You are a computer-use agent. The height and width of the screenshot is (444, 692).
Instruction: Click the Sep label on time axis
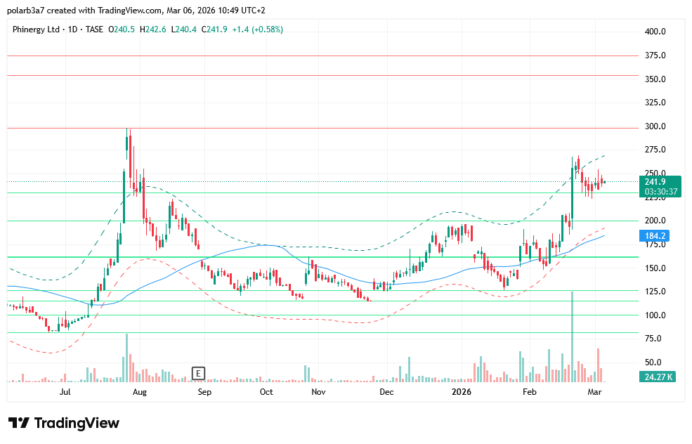pos(204,392)
